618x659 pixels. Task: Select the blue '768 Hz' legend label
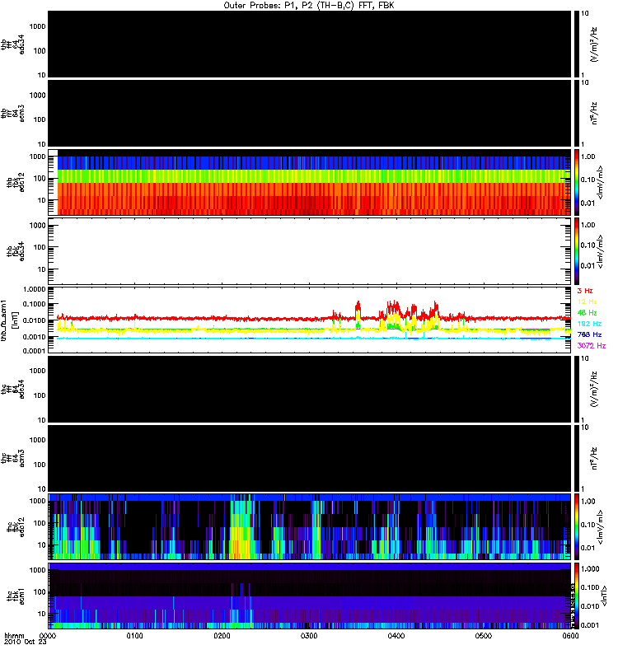[x=589, y=334]
